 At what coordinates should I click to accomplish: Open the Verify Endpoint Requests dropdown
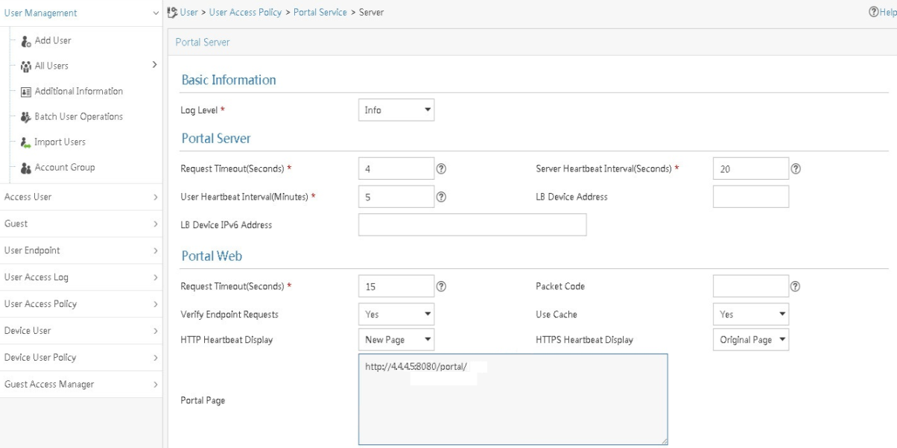396,315
